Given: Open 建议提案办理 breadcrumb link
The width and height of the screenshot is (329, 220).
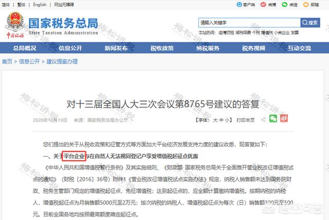Looking at the screenshot, I should (x=62, y=61).
